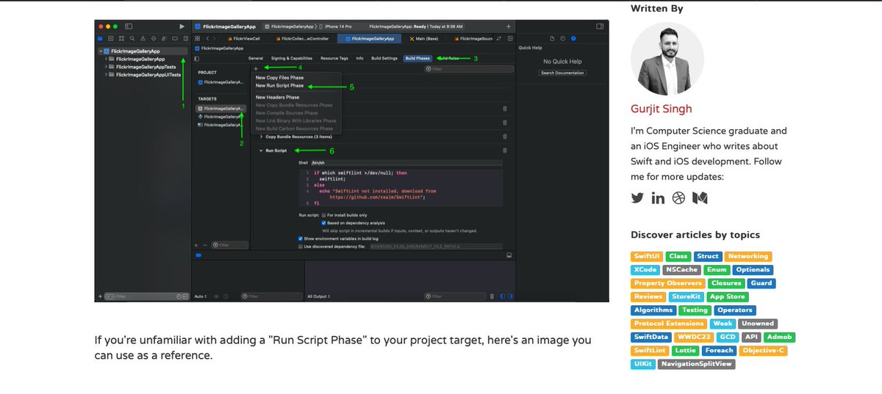Open the Lottie topic tag

pos(686,351)
